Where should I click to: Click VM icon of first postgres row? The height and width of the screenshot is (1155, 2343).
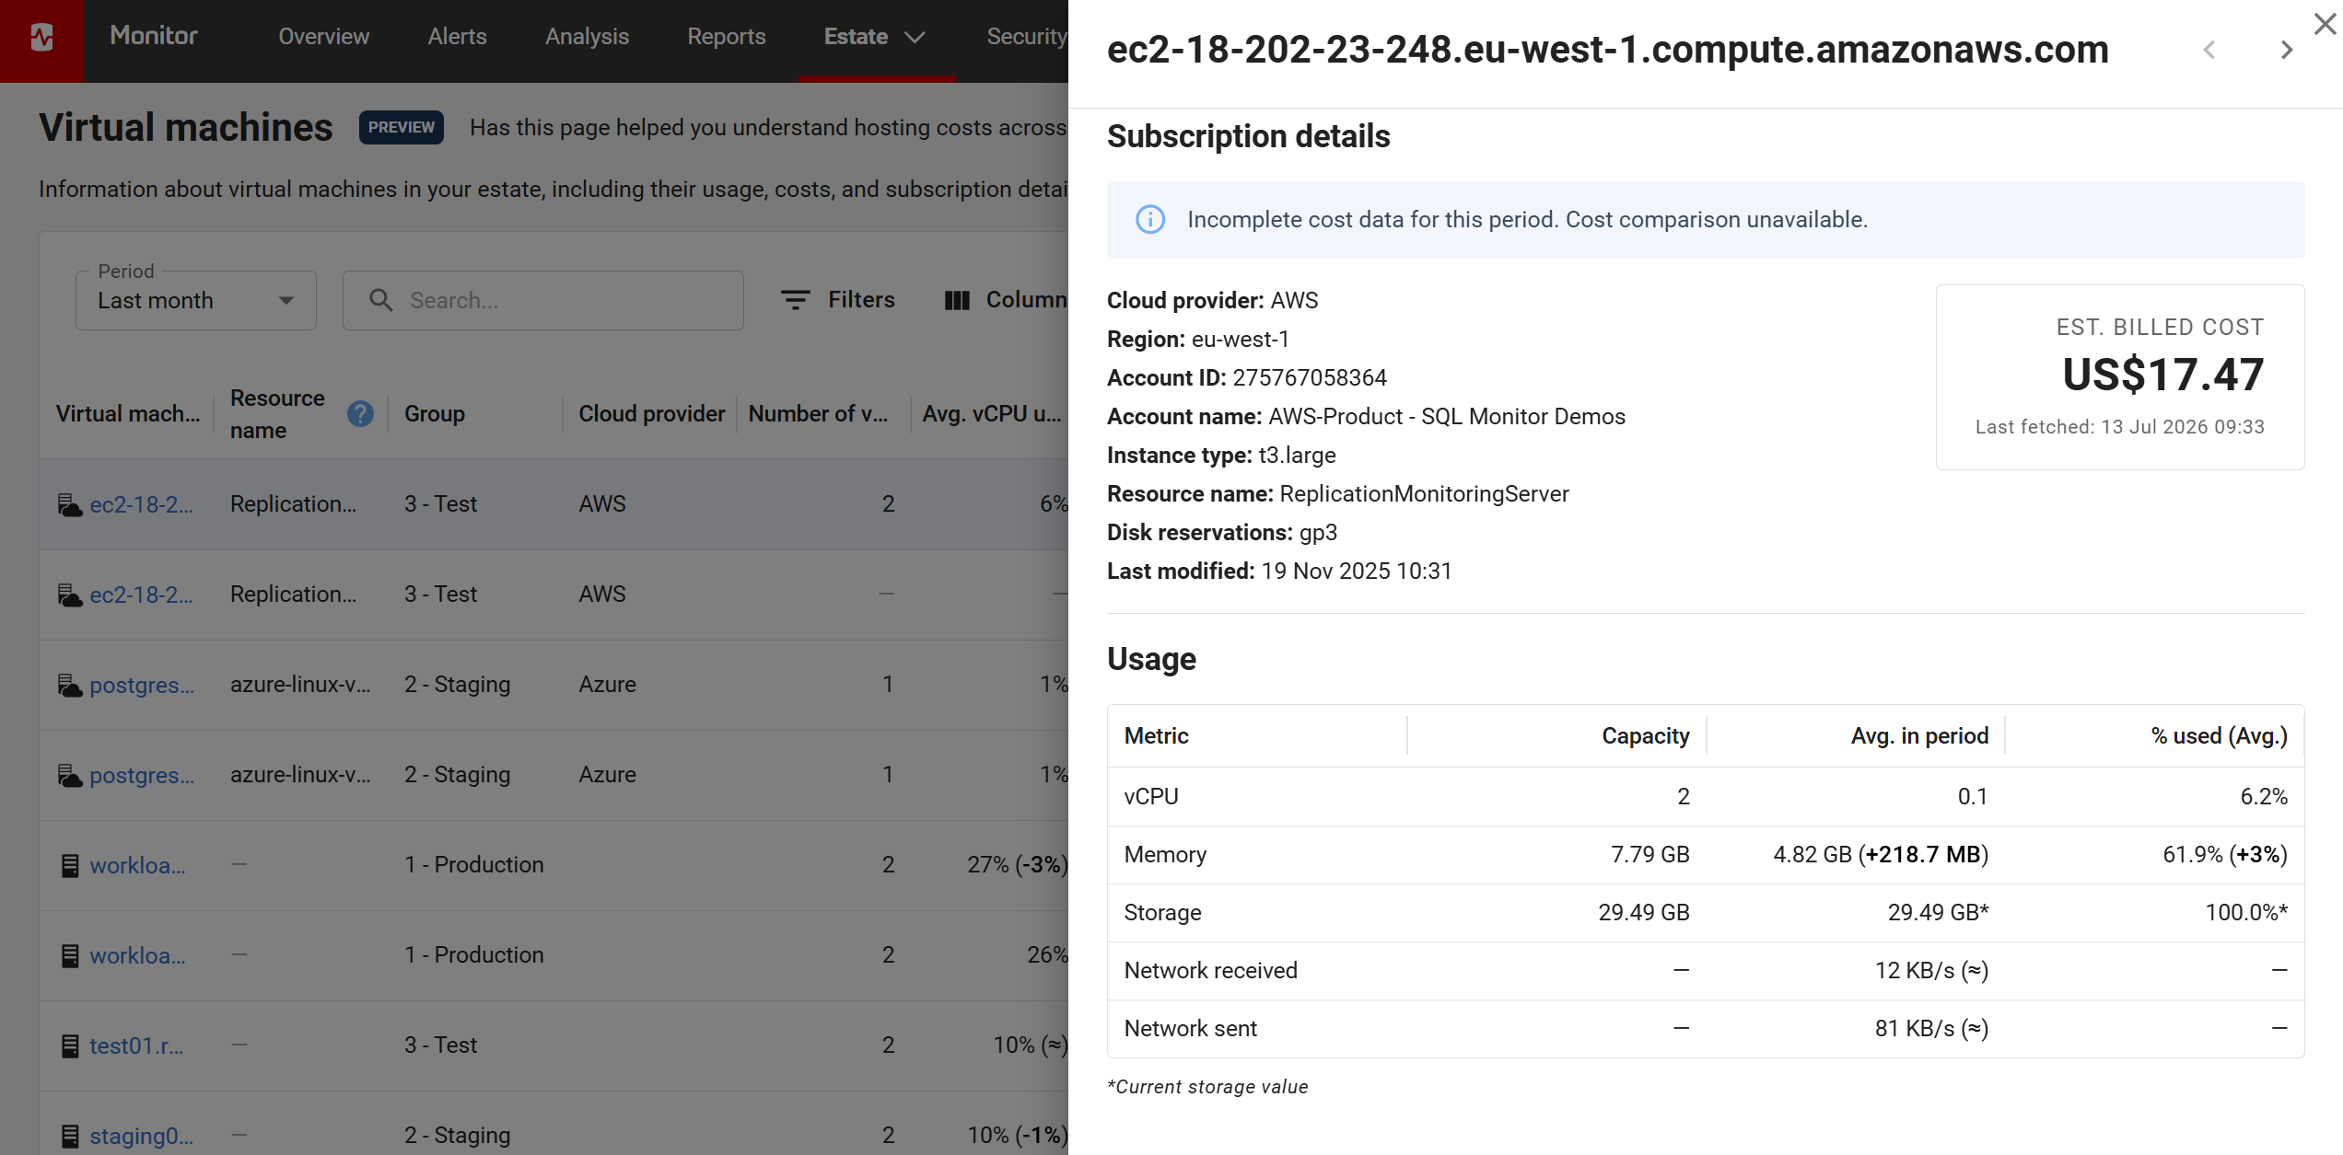tap(70, 685)
